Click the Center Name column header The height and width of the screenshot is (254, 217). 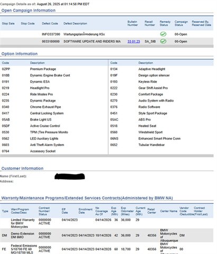[168, 211]
